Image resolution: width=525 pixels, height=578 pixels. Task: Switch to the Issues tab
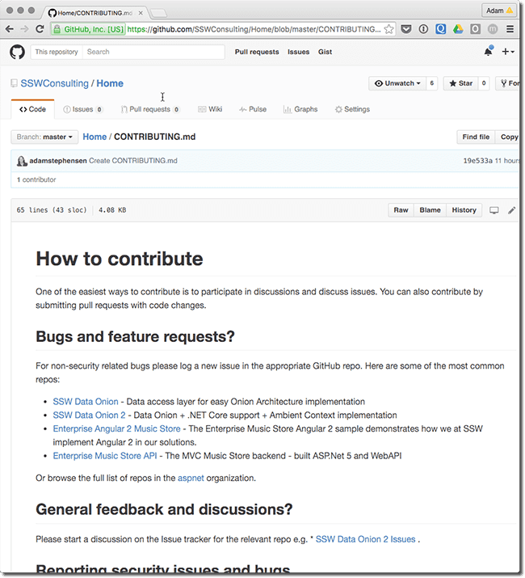[82, 109]
